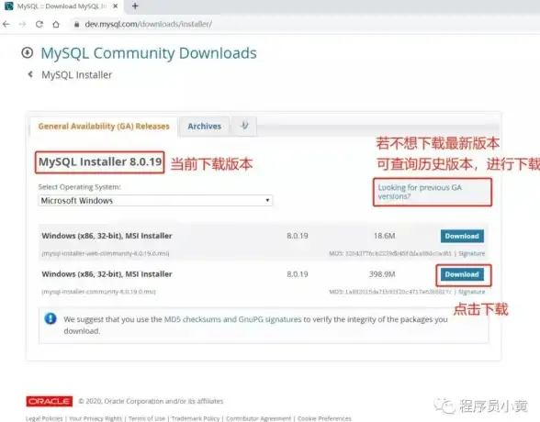
Task: Click the Select Operating System label
Action: coord(80,187)
